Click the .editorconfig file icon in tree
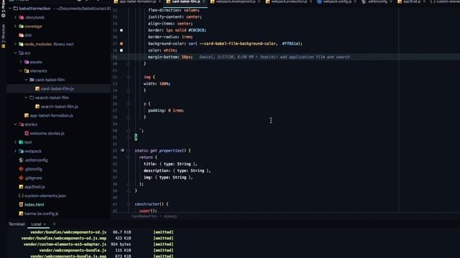The height and width of the screenshot is (258, 460). [x=21, y=160]
